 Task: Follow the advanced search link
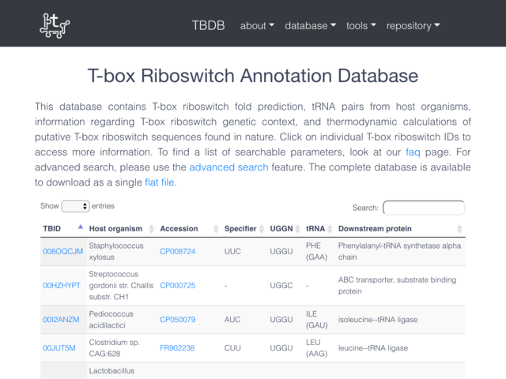tap(228, 167)
